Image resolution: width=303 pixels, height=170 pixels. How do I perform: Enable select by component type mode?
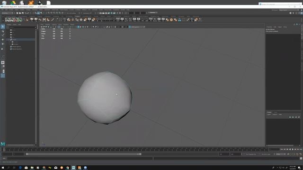41,13
